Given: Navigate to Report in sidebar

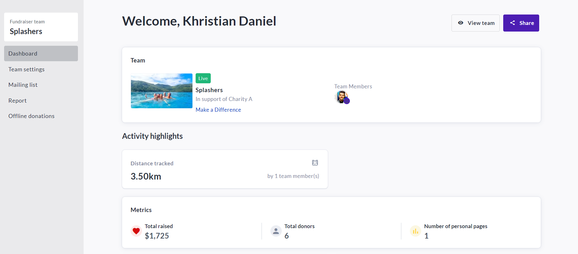Looking at the screenshot, I should pyautogui.click(x=18, y=101).
